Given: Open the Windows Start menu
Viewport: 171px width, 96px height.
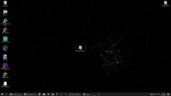Looking at the screenshot, I should (2, 94).
